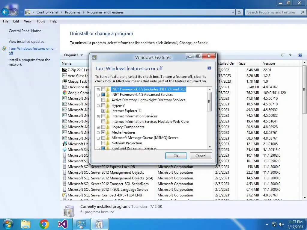This screenshot has width=307, height=230.
Task: Expand the Microsoft Message Queue (MSMQ) Server node
Action: pos(98,138)
